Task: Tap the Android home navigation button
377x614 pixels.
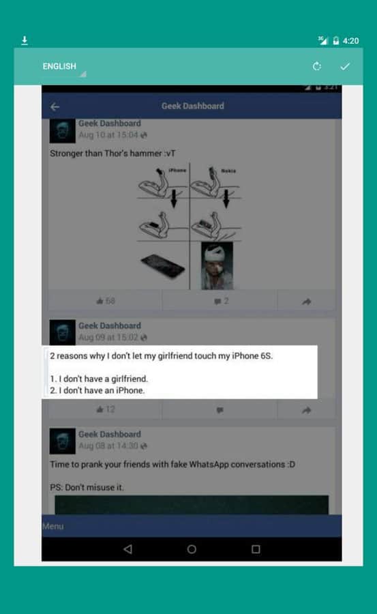Action: (x=192, y=549)
